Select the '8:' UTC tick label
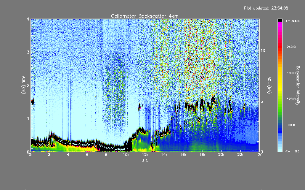 [x=107, y=155]
